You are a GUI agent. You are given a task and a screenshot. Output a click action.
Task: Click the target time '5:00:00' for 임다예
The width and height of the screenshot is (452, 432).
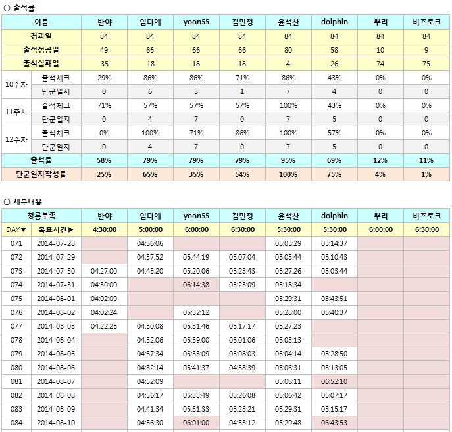point(150,229)
